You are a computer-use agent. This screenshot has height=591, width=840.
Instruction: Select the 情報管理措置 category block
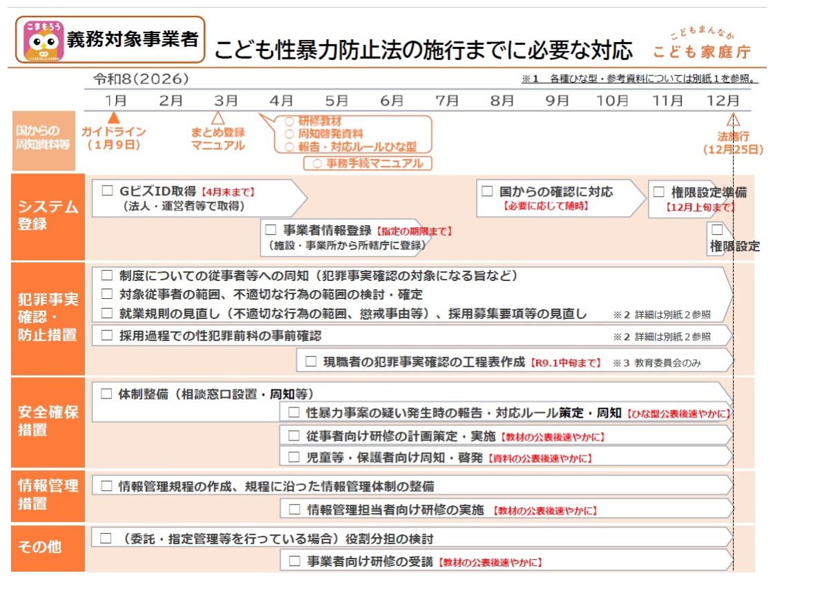48,495
